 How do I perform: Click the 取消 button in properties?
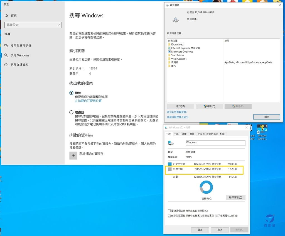(220, 230)
